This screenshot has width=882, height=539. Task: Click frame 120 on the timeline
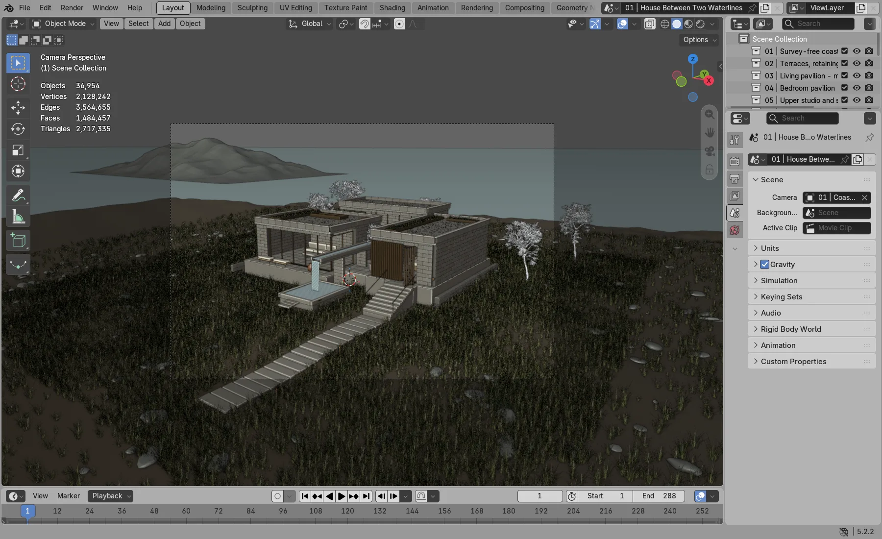[347, 511]
